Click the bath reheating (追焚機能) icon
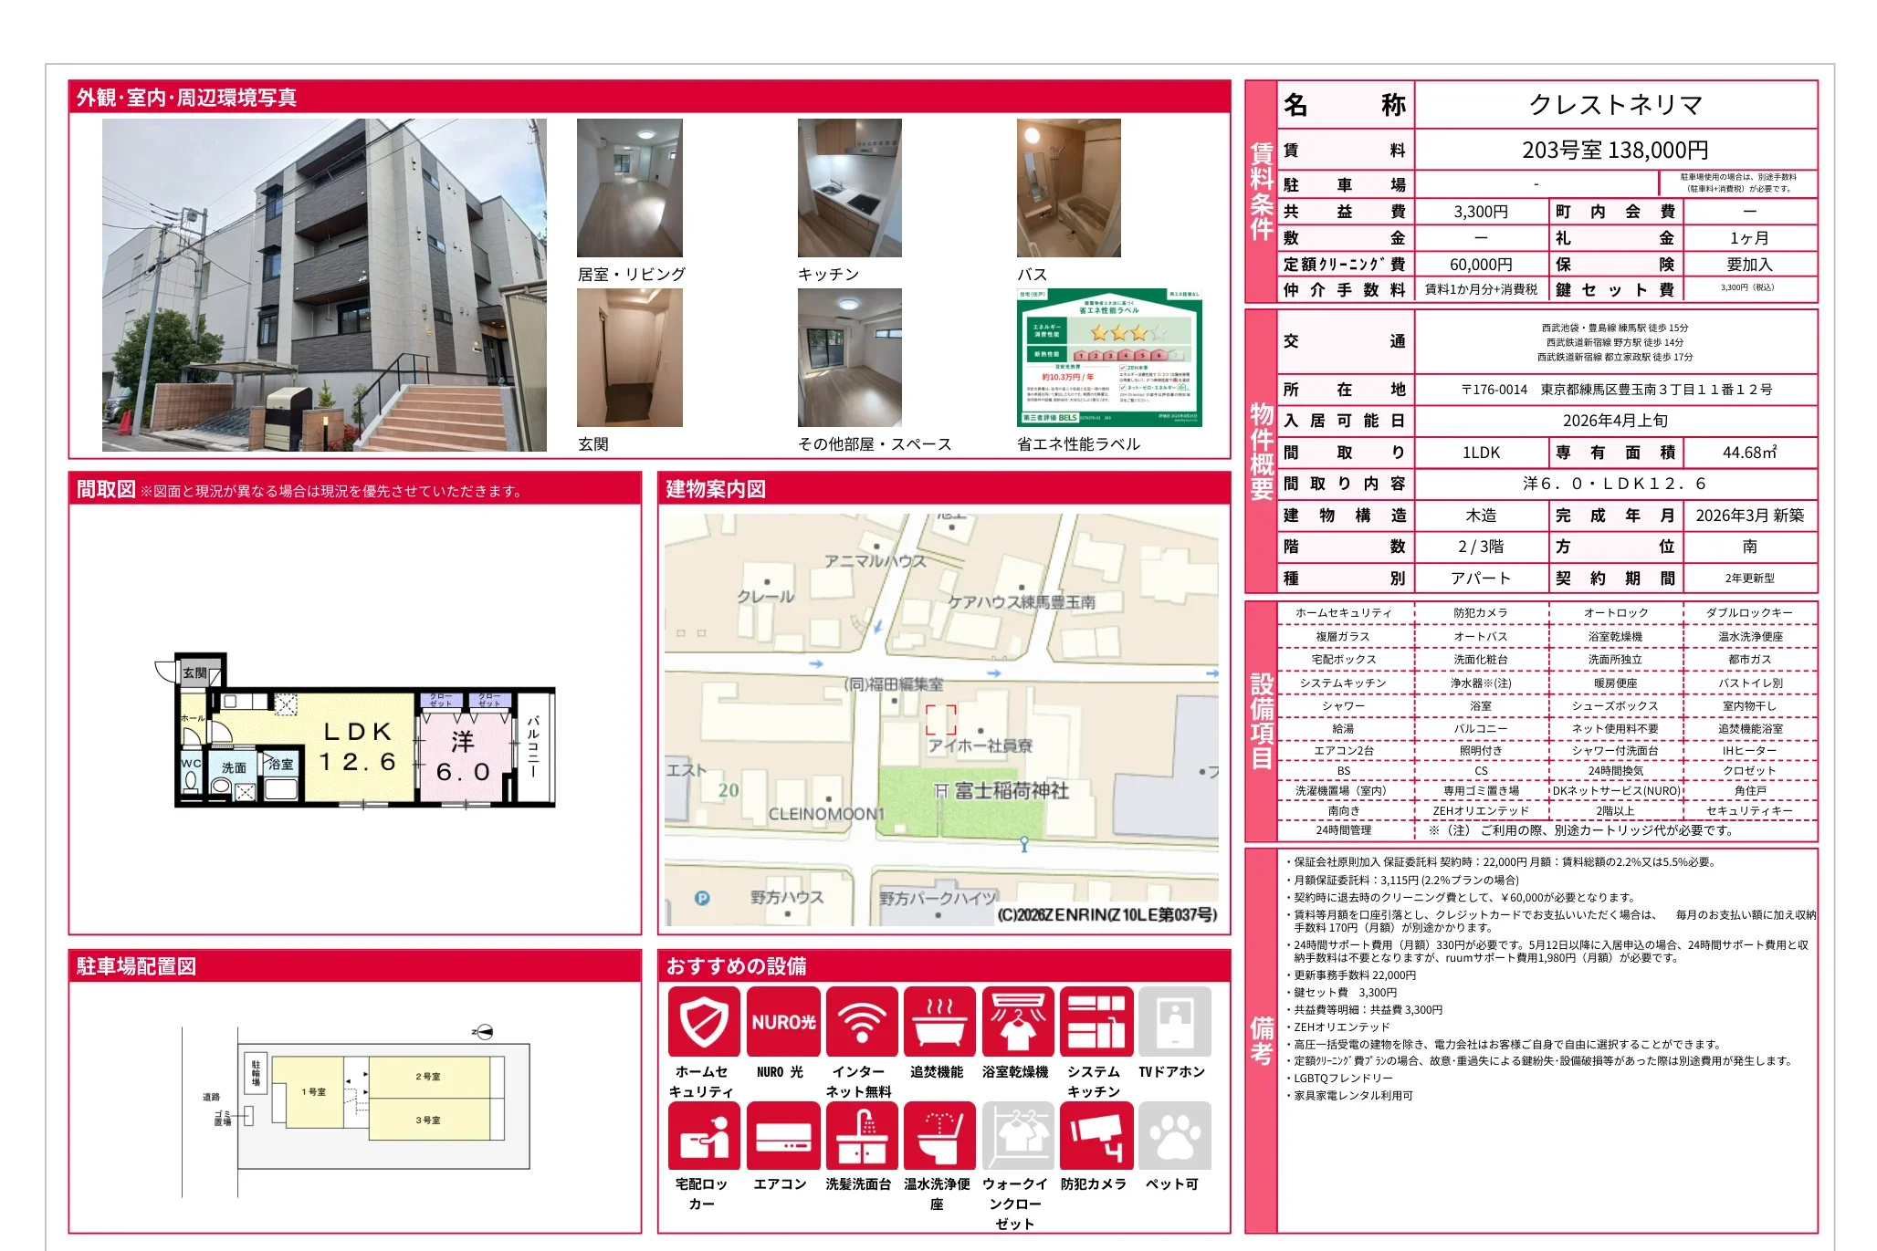 click(x=939, y=1021)
